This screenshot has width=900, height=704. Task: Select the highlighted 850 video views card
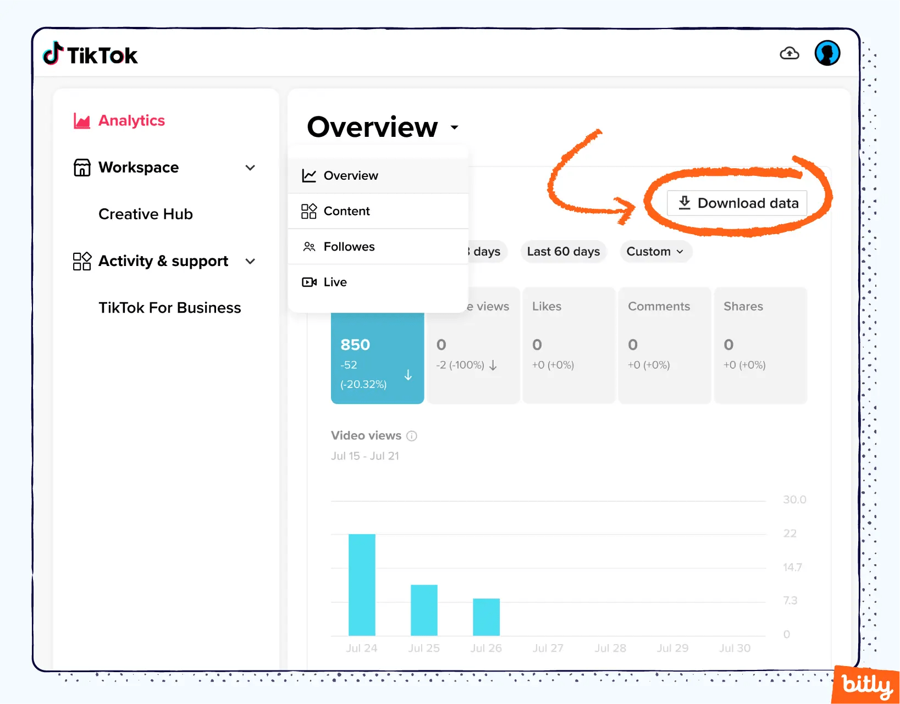coord(377,357)
